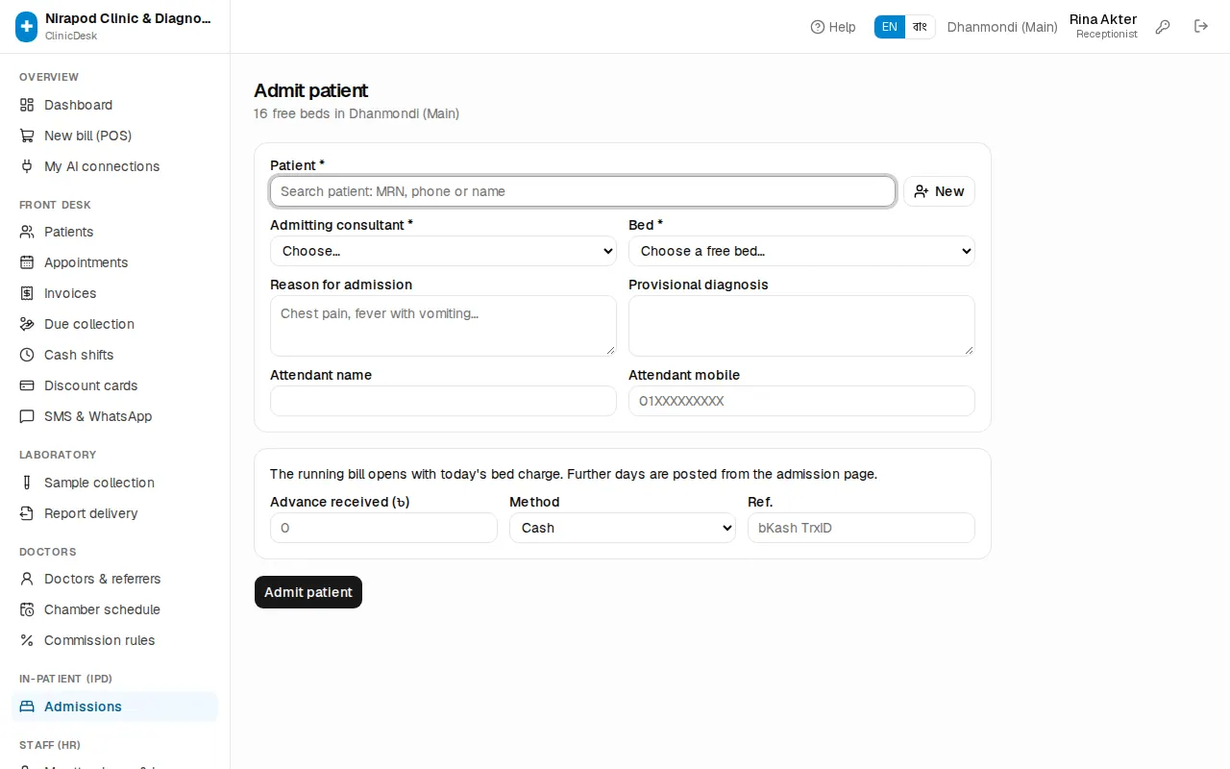Navigate to Cash shifts
Screen dimensions: 1230x769
point(115,355)
